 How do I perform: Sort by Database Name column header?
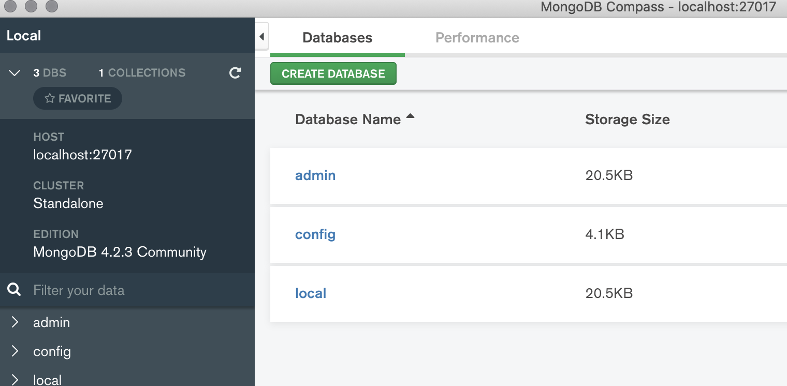pos(348,120)
